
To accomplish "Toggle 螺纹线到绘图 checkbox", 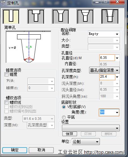I will [x=6, y=107].
